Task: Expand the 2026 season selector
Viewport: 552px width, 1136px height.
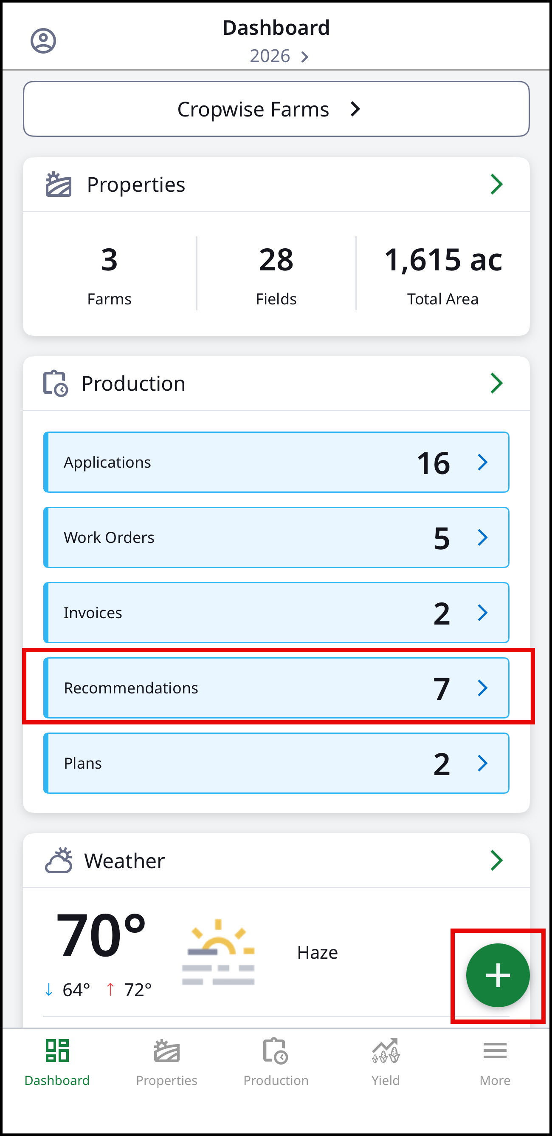Action: coord(279,56)
